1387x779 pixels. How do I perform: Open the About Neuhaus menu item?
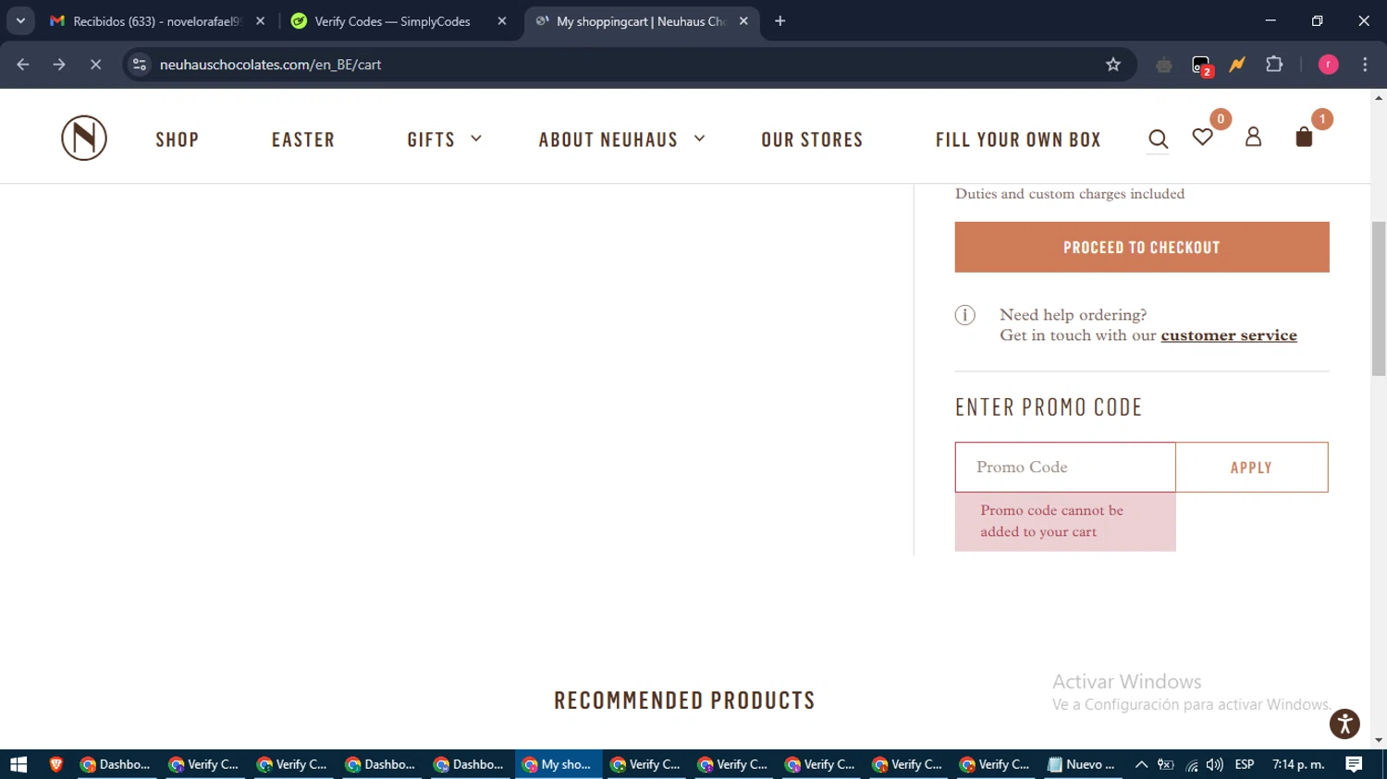(608, 140)
